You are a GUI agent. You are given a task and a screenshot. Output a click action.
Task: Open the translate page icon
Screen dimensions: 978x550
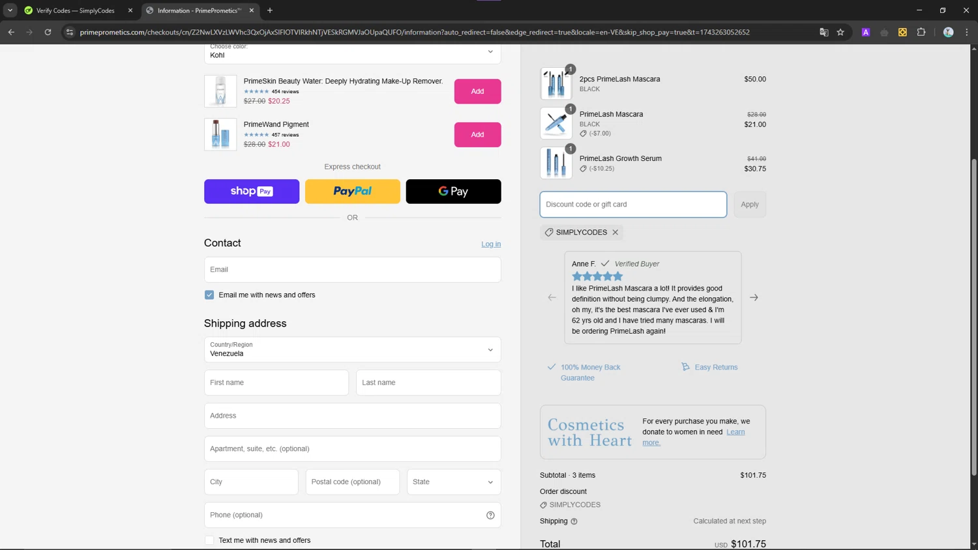point(824,32)
